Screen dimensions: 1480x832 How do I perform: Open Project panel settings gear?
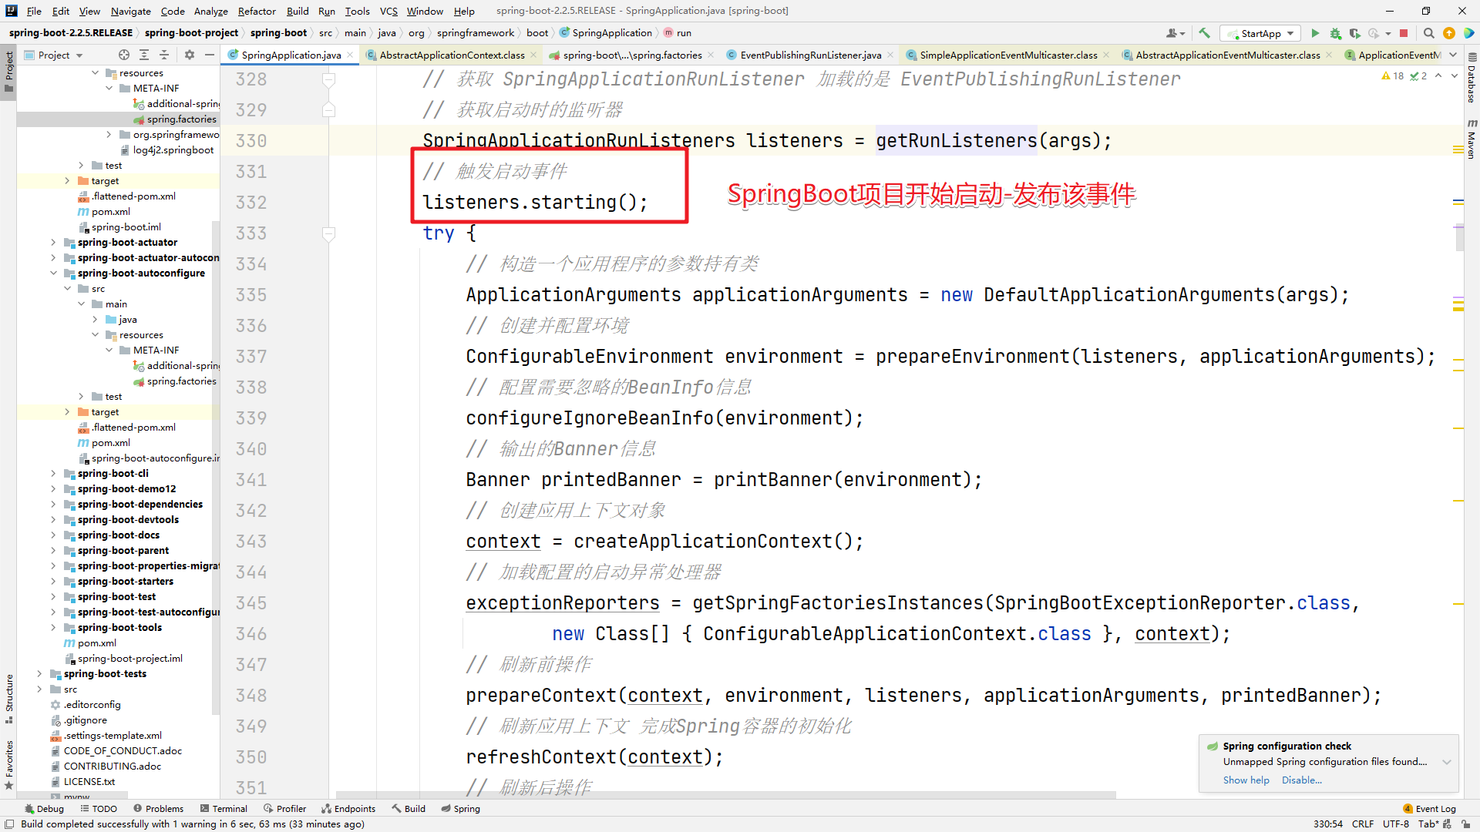[189, 55]
